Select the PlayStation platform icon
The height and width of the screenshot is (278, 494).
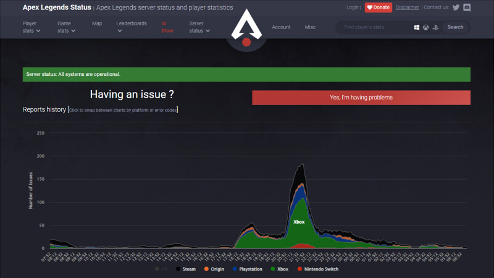tap(435, 27)
